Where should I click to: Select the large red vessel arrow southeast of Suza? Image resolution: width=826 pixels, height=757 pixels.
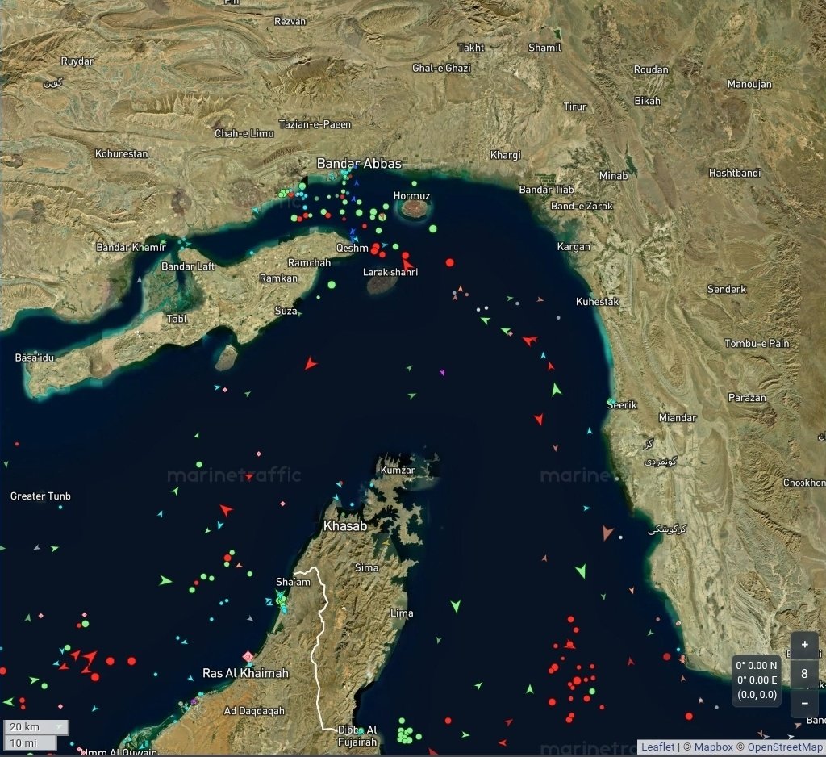pos(311,364)
